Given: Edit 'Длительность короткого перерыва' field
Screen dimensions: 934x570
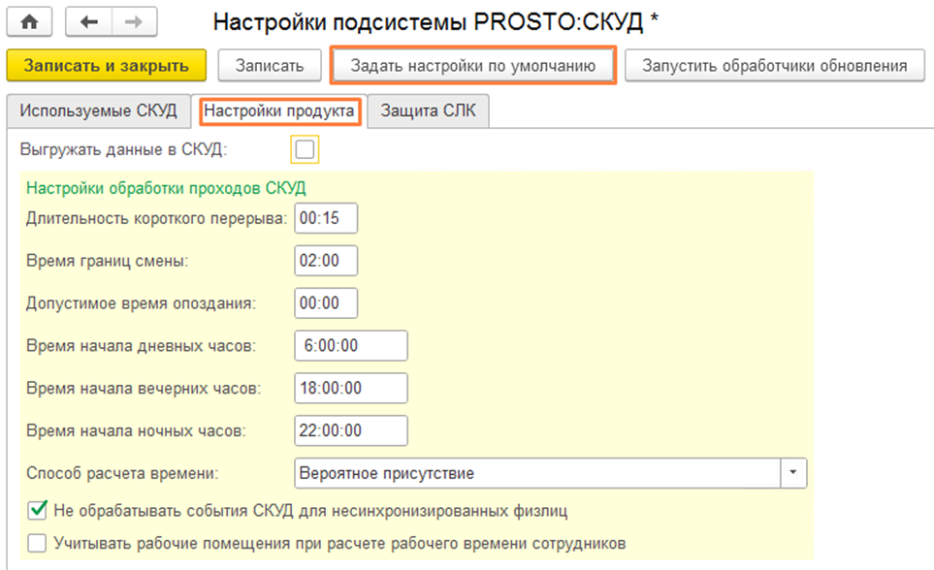Looking at the screenshot, I should click(x=325, y=219).
